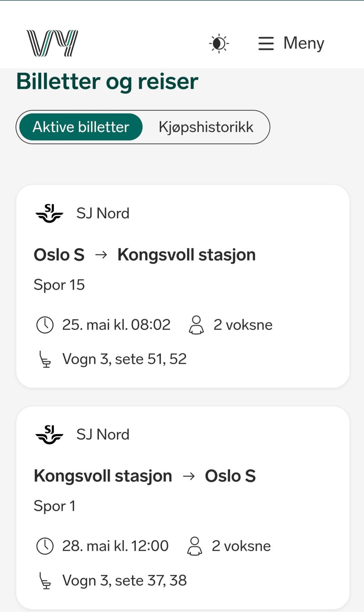Click the Spor 15 platform text
This screenshot has height=612, width=364.
coord(59,285)
